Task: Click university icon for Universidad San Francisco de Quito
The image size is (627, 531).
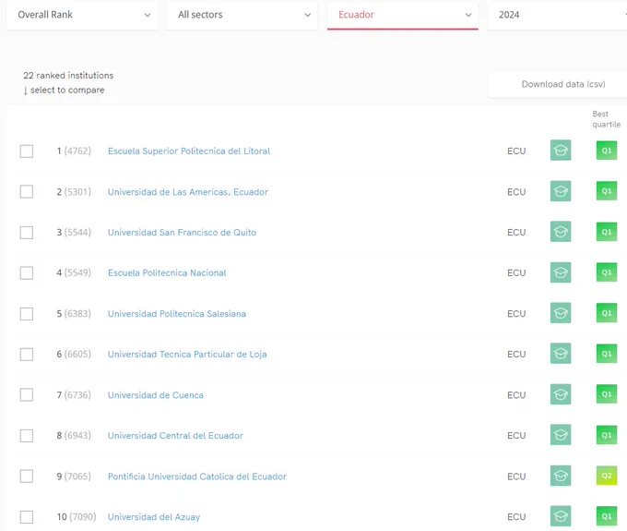Action: 561,232
